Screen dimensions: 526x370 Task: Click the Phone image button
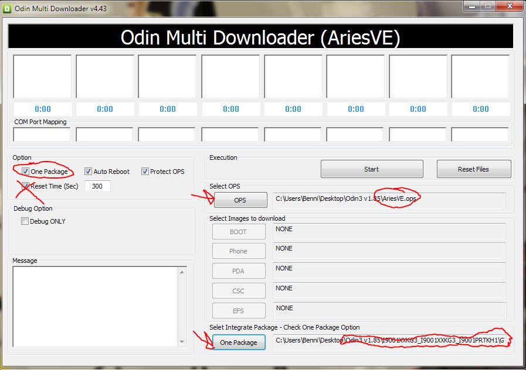point(239,251)
